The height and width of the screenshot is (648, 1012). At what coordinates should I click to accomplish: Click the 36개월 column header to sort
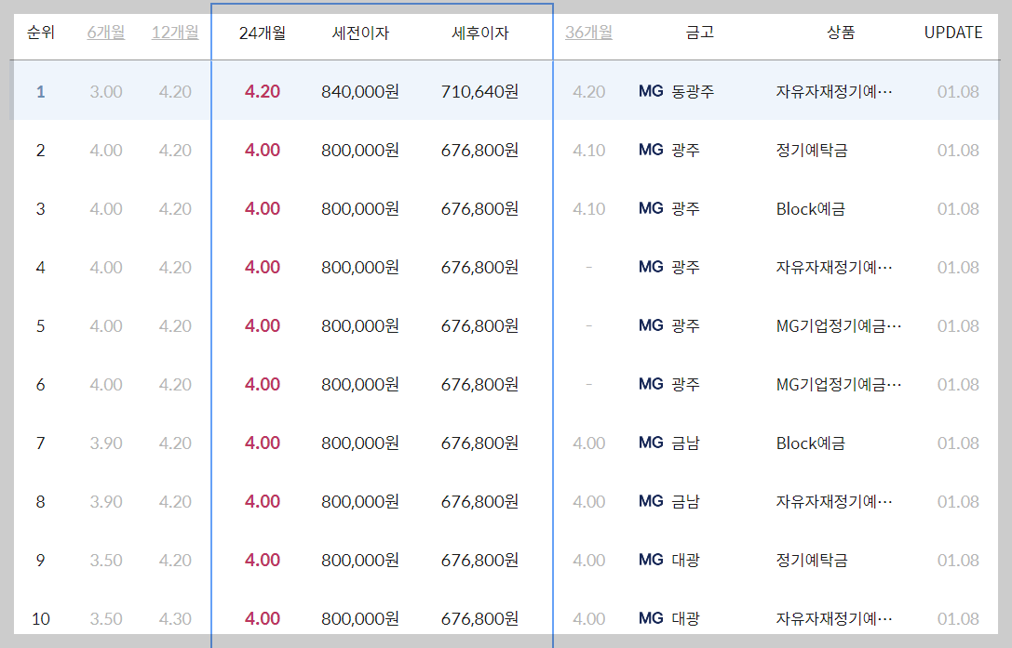point(588,33)
